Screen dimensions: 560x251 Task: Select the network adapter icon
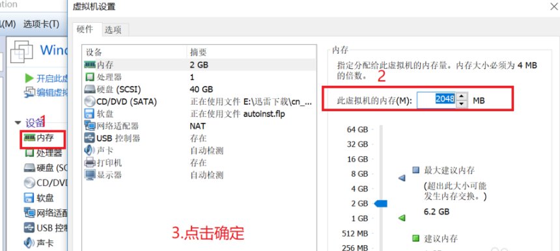click(90, 126)
